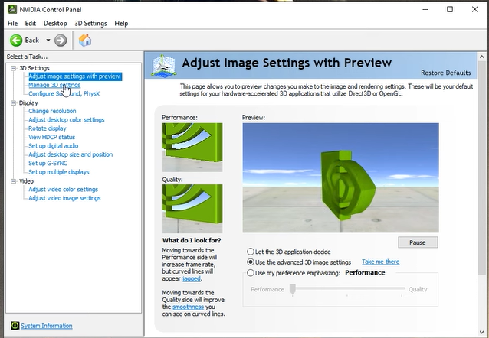Open the Help menu
Viewport: 489px width, 338px height.
tap(121, 24)
